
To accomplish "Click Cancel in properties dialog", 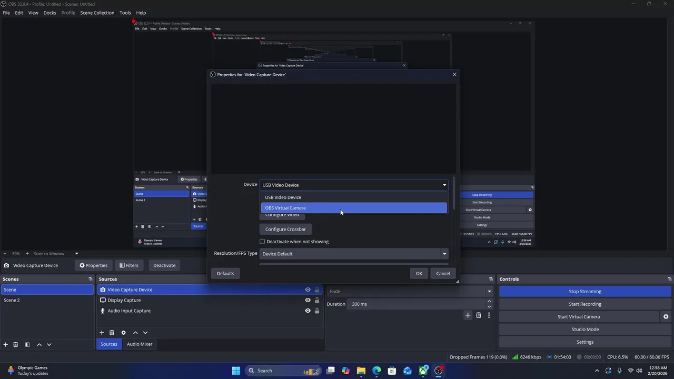I will (x=443, y=273).
